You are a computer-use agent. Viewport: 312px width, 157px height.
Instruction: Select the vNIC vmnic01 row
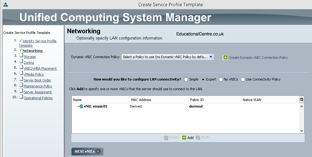point(186,106)
